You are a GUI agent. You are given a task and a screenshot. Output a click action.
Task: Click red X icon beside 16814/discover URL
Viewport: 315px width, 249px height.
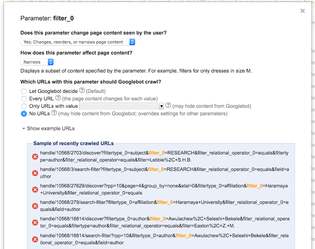point(35,222)
